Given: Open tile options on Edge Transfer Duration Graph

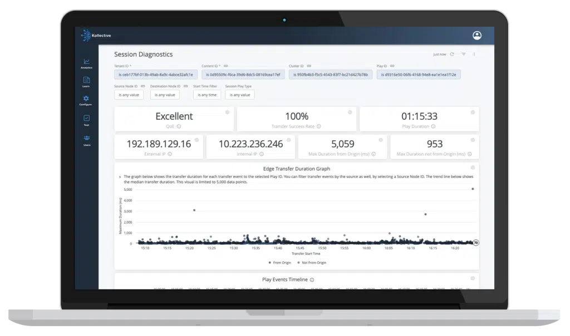Looking at the screenshot, I should click(473, 167).
